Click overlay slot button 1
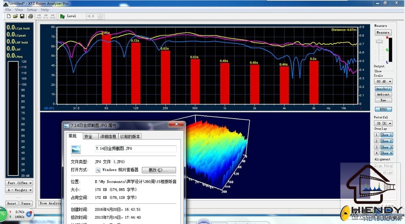 377,135
